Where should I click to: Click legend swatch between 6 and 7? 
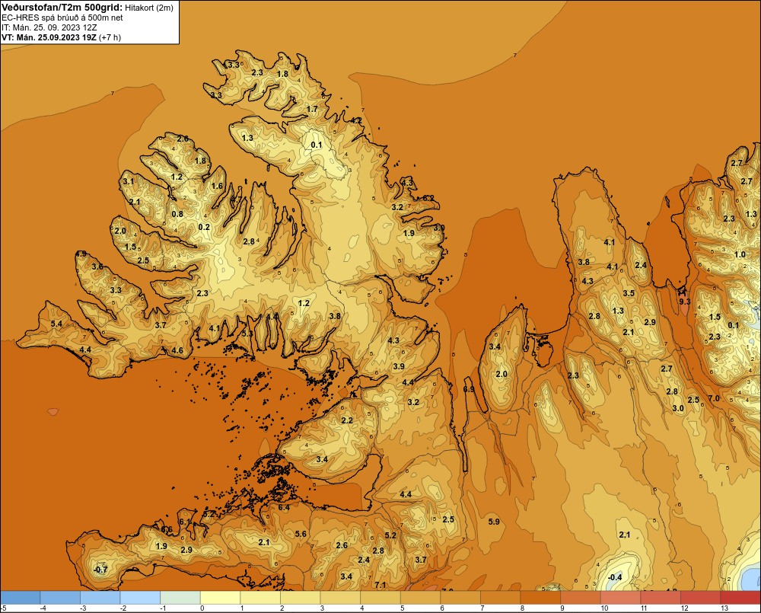click(460, 597)
